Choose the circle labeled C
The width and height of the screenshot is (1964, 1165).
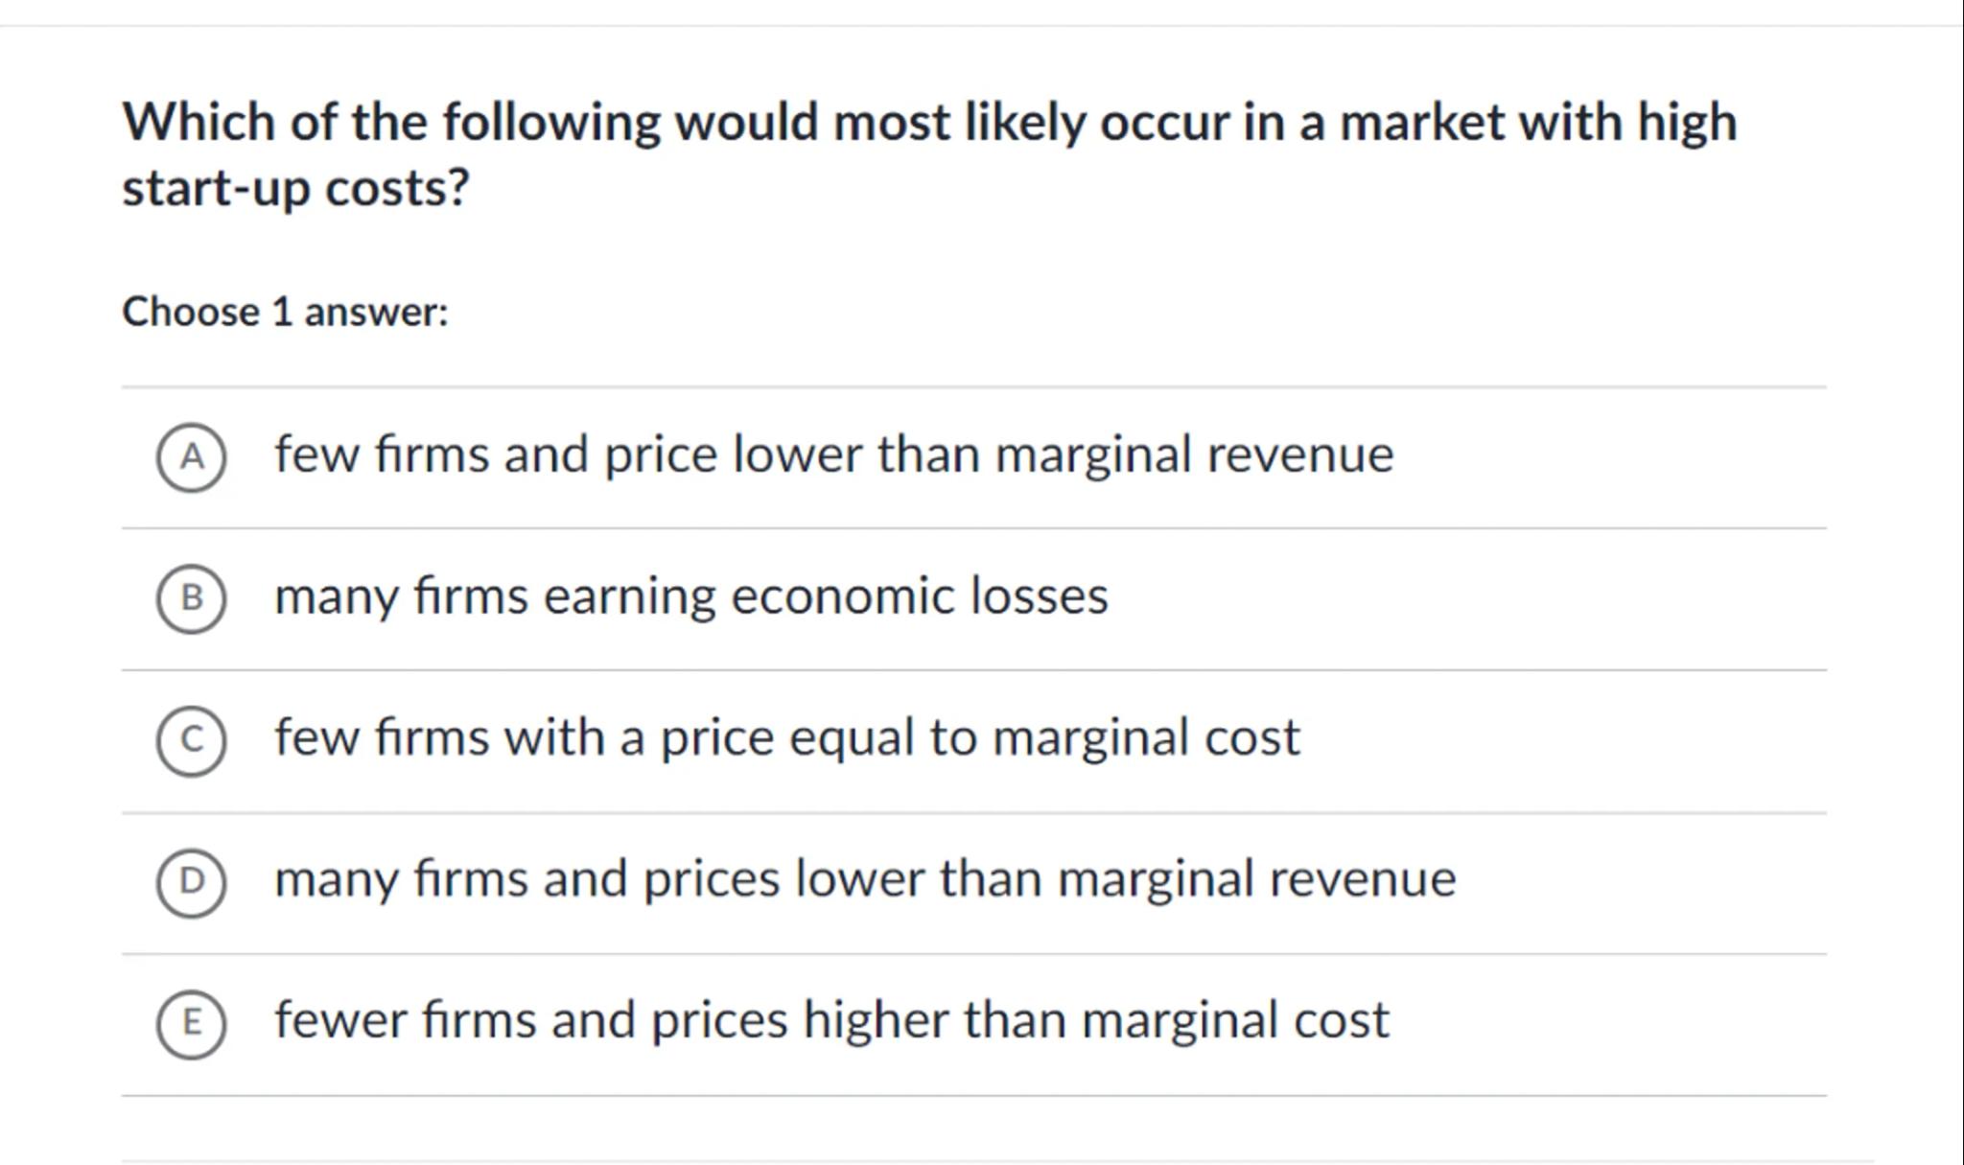[x=192, y=740]
